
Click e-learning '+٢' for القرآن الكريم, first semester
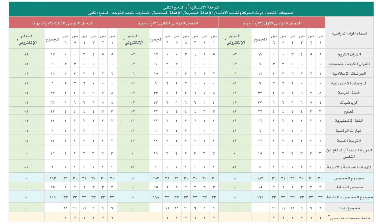[235, 54]
